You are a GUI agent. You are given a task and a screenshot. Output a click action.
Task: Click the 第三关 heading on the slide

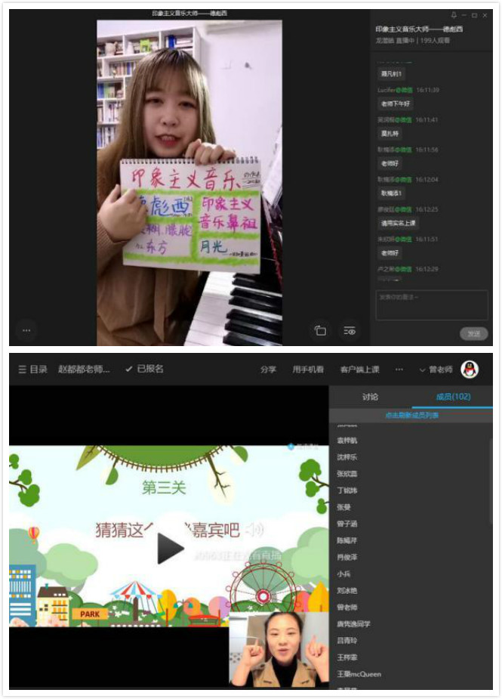(x=164, y=487)
